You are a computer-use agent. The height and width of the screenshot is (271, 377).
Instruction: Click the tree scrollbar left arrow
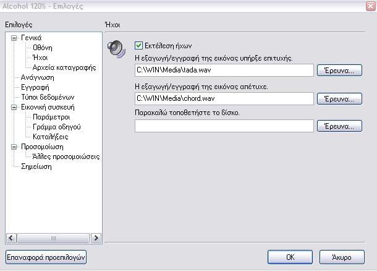point(11,238)
